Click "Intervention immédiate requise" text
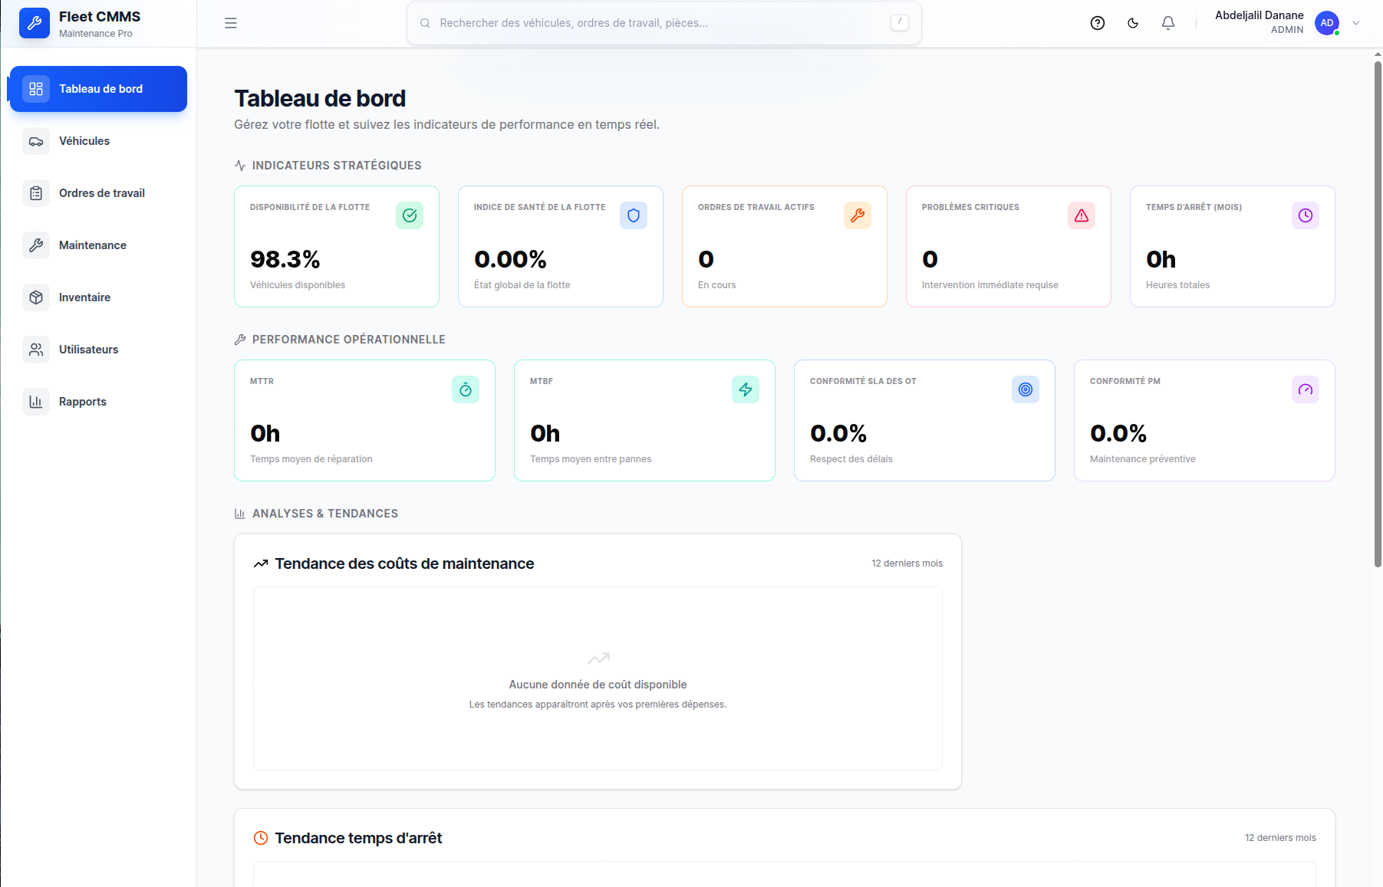Screen dimensions: 1383x887 point(990,285)
